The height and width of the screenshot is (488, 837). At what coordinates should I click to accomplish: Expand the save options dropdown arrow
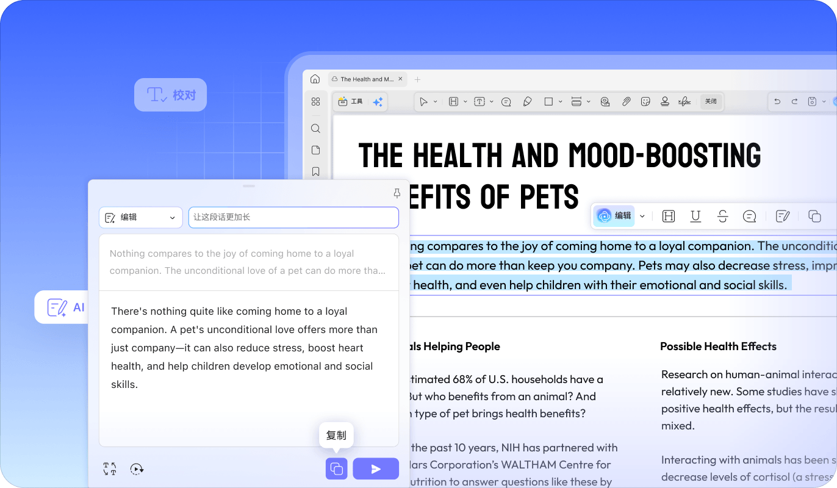pos(822,102)
